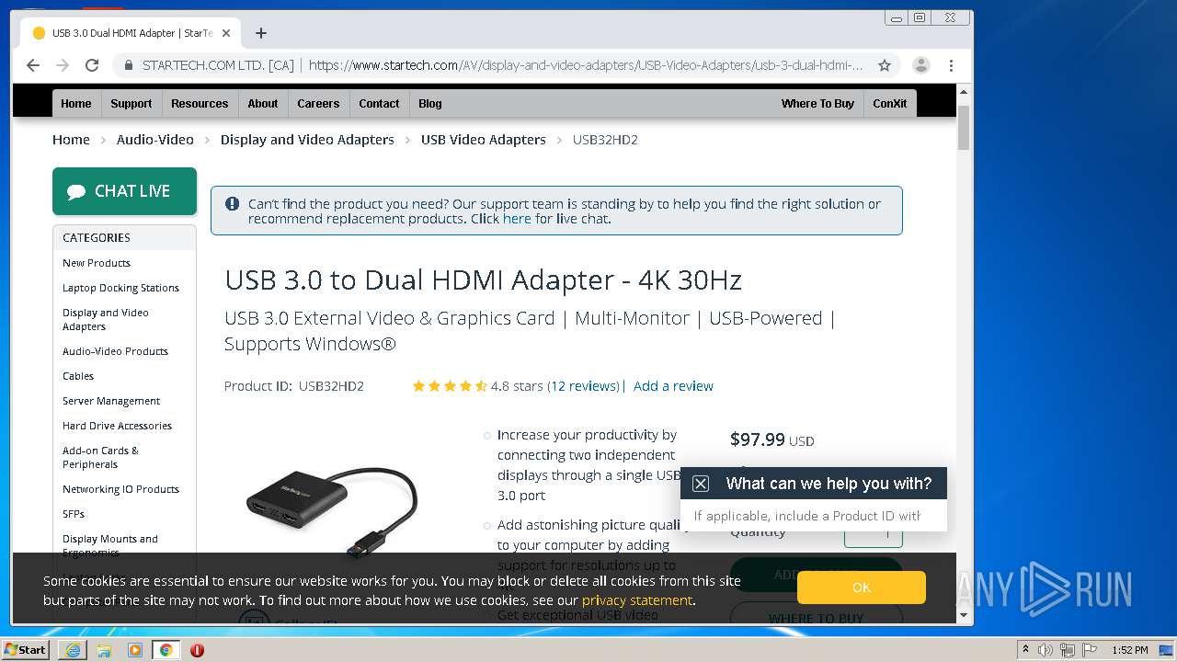Open a new browser tab
The height and width of the screenshot is (662, 1177).
pos(261,33)
